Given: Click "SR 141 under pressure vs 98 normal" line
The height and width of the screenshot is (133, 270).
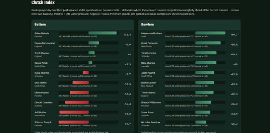Looking at the screenshot, I should (77, 37).
